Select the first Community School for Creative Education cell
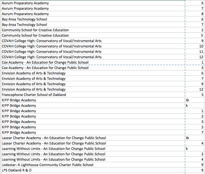 pos(93,30)
